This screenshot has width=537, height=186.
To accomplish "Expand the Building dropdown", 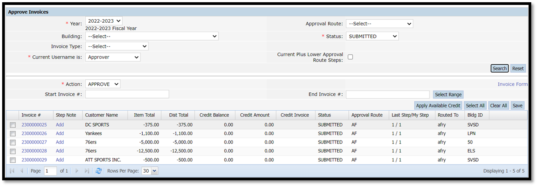I will [x=152, y=36].
